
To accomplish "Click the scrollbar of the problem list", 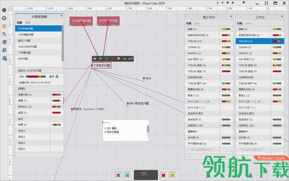I will pyautogui.click(x=63, y=43).
